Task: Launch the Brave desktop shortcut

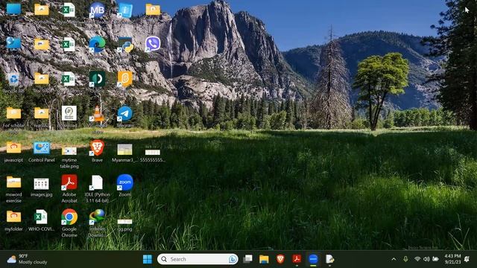Action: tap(97, 148)
